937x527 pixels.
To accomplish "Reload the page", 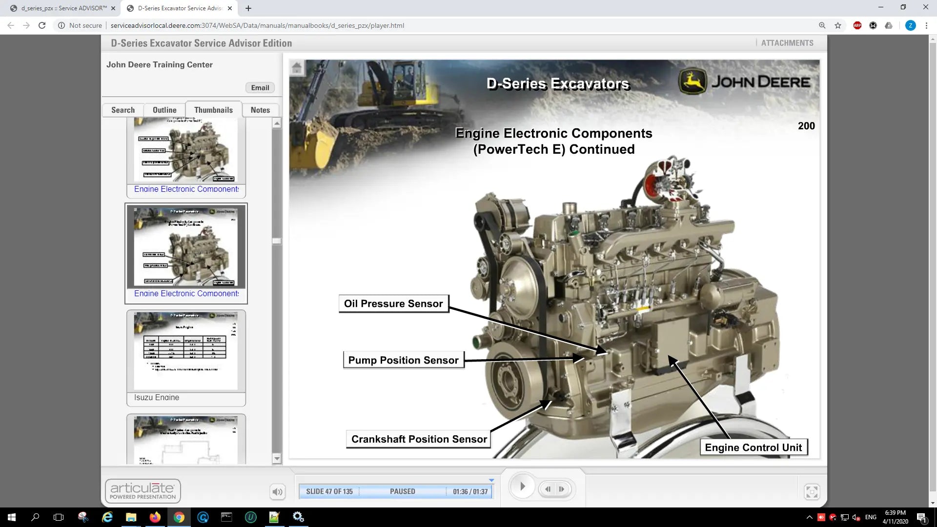I will click(42, 25).
